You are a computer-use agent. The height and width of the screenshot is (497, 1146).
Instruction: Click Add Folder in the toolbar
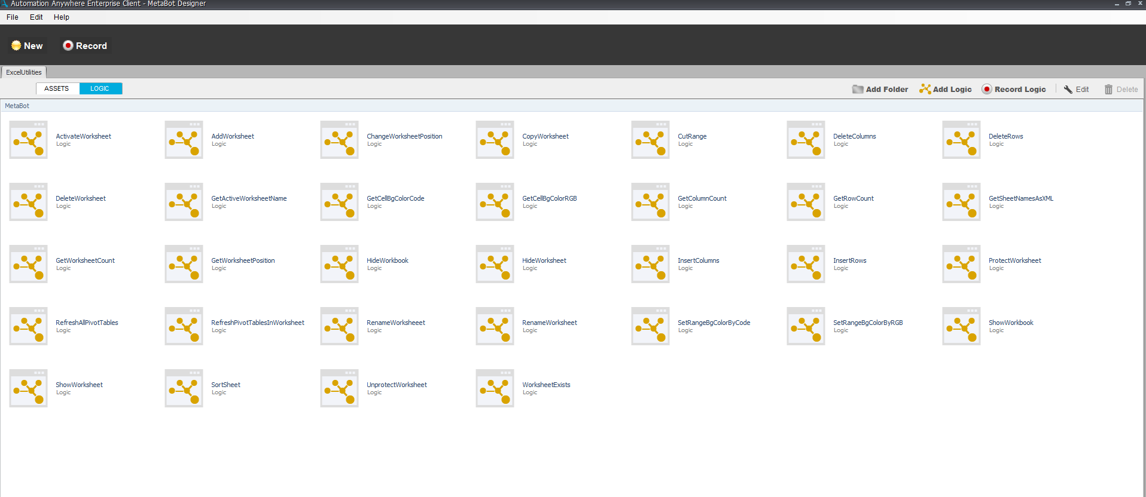click(x=880, y=90)
